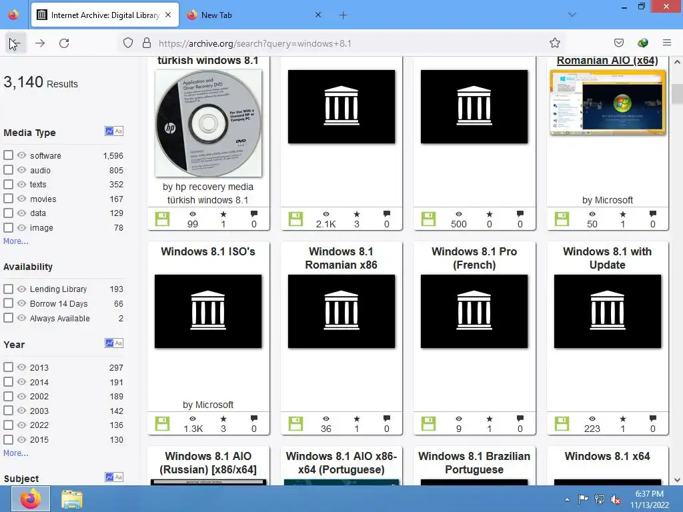Click the page scrollbar up arrow
683x512 pixels.
(x=677, y=62)
